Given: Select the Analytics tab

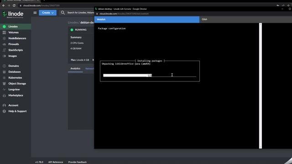Looking at the screenshot, I should tap(75, 68).
